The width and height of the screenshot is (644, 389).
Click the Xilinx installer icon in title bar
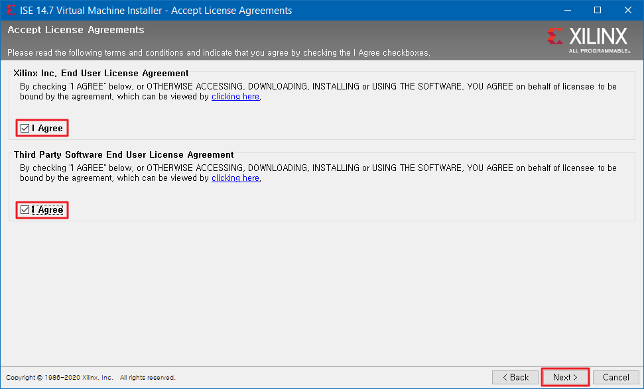click(11, 10)
